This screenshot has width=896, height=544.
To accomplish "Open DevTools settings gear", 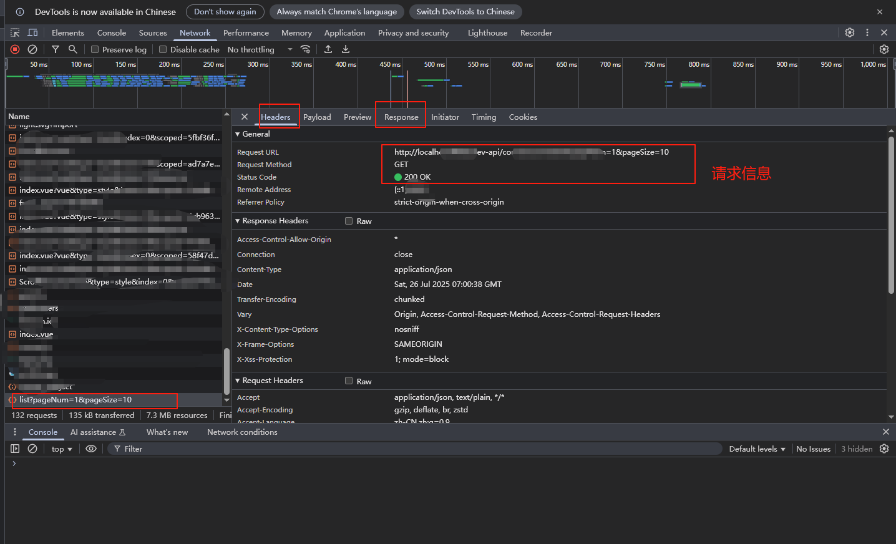I will pos(850,32).
